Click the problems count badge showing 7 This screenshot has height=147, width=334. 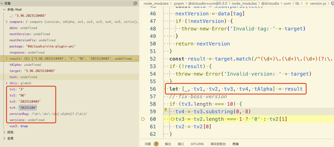(x=156, y=144)
